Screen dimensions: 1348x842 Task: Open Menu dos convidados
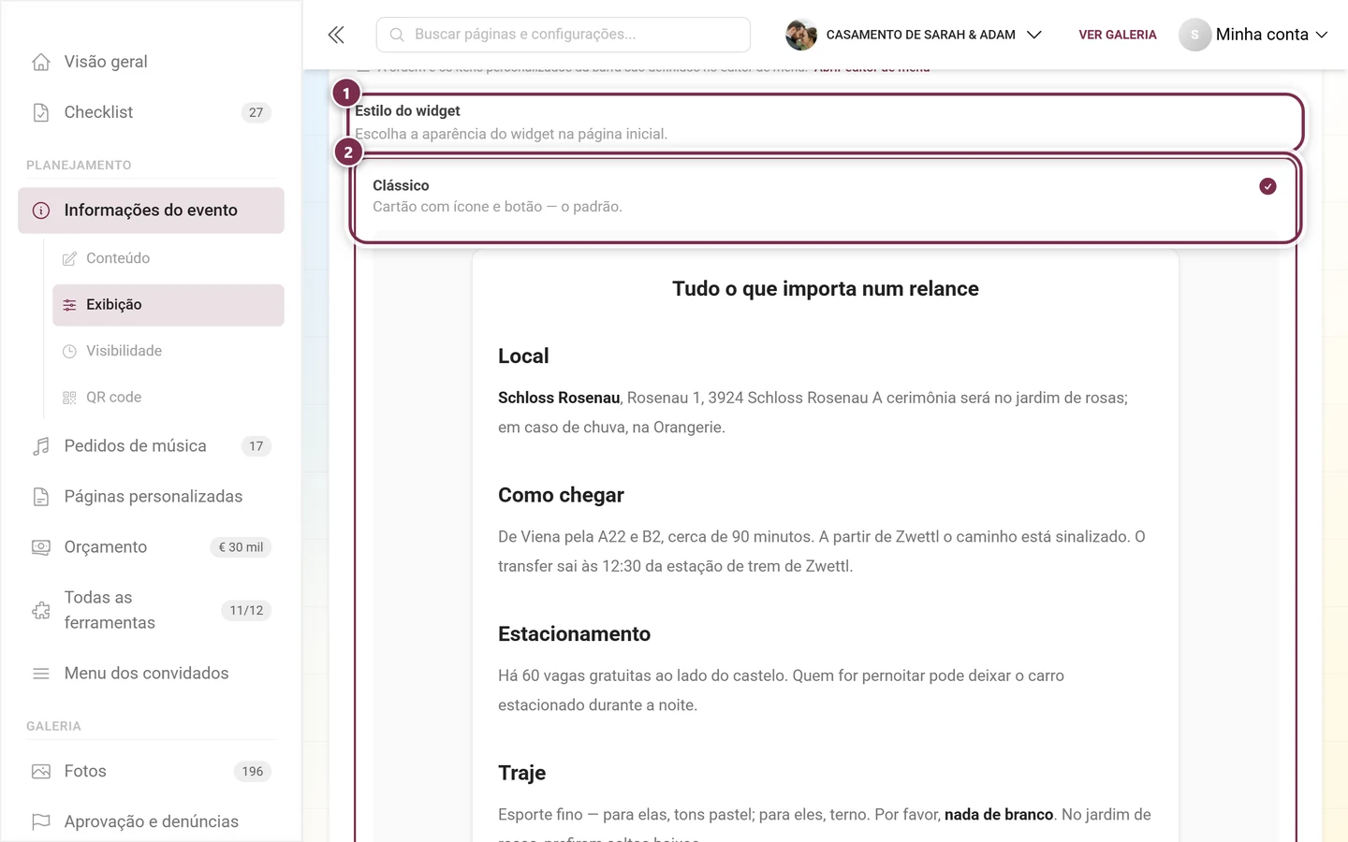click(x=151, y=674)
